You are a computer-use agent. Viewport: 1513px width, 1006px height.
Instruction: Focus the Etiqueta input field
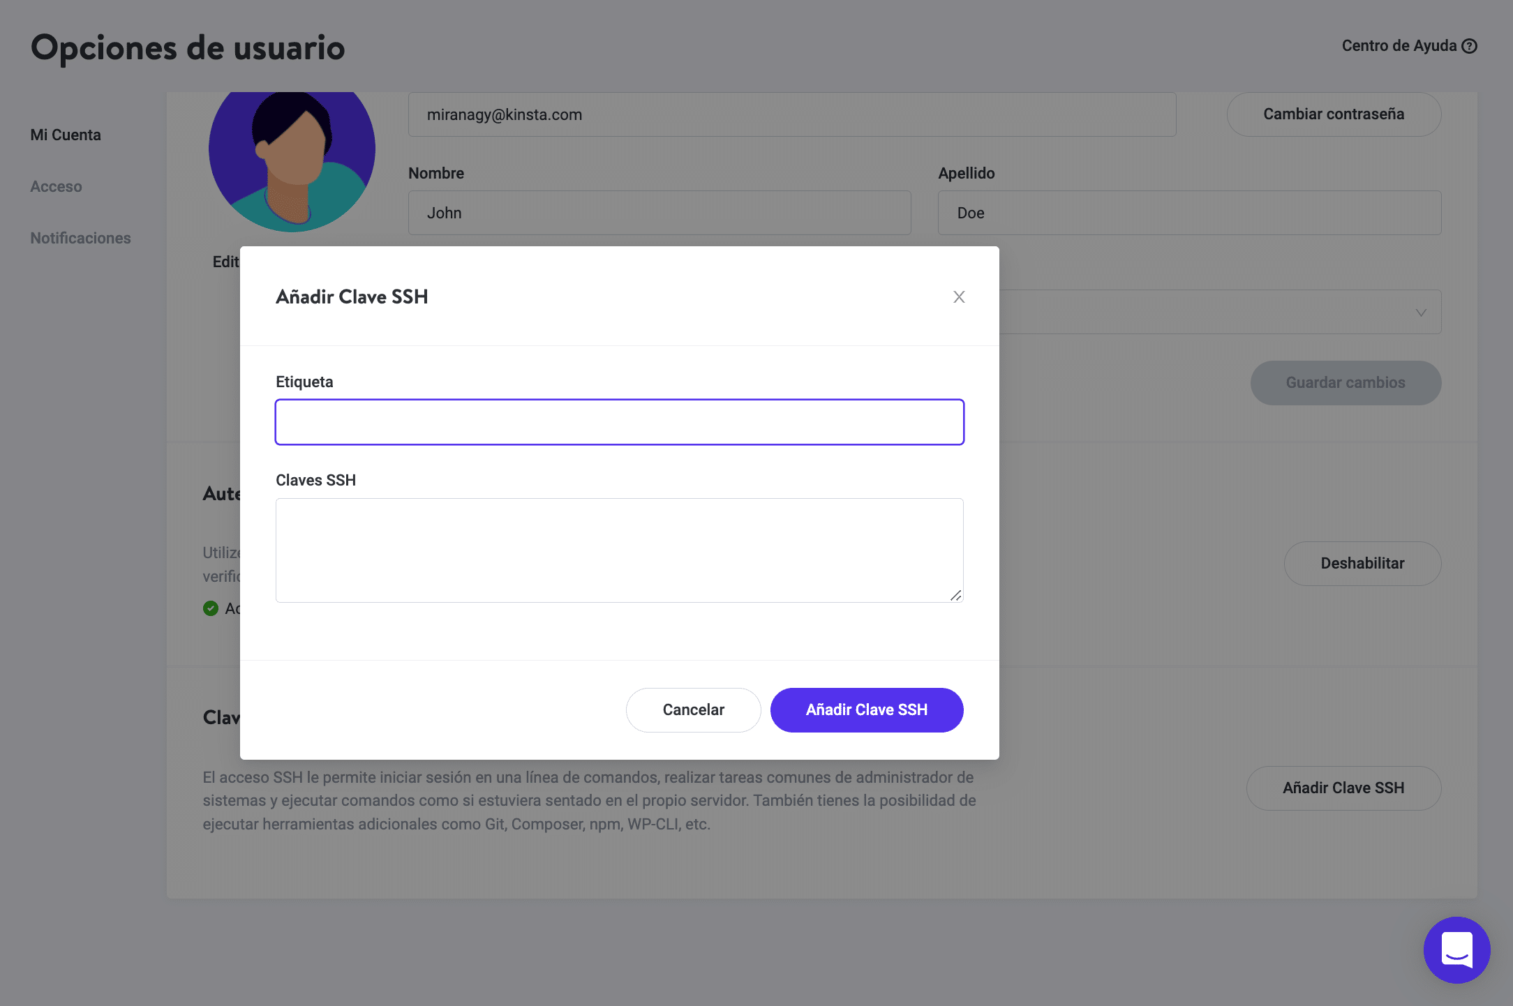(x=619, y=422)
